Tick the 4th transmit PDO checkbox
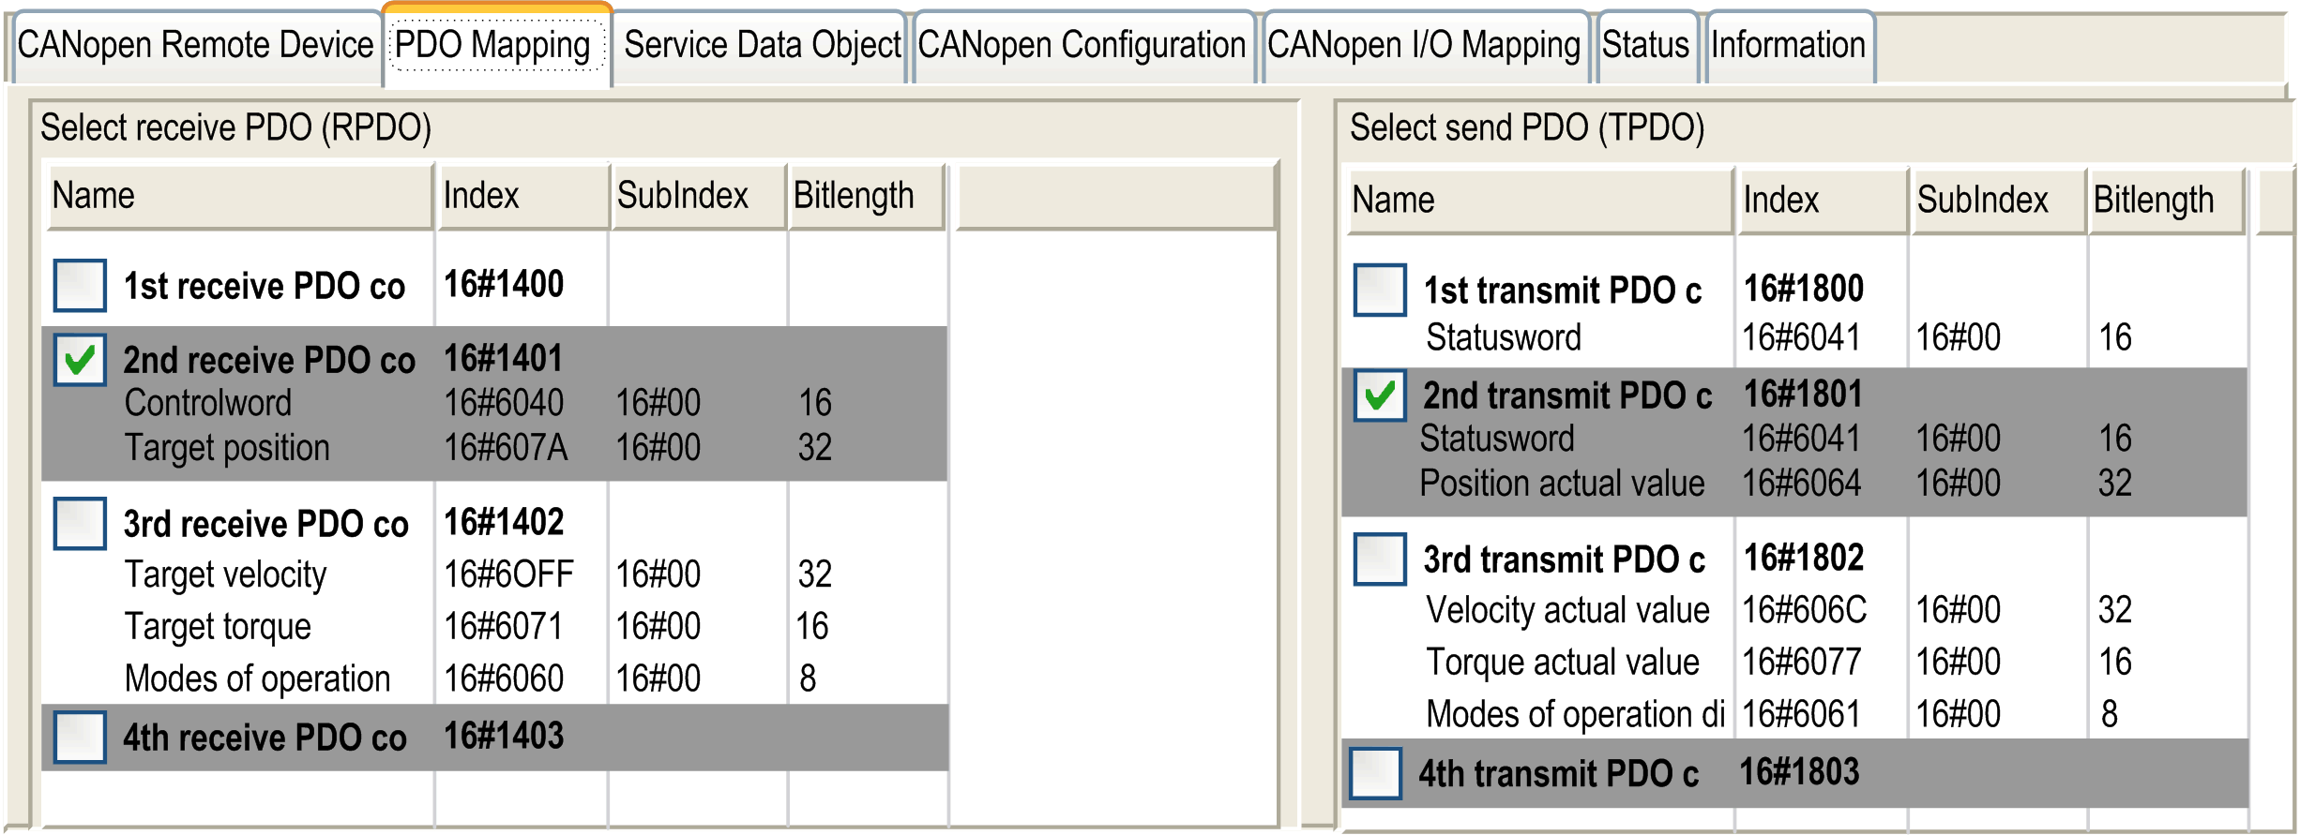2300x835 pixels. [x=1376, y=773]
